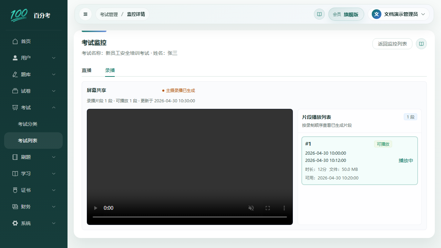Click the video time 0:00
The width and height of the screenshot is (441, 248).
tap(109, 208)
